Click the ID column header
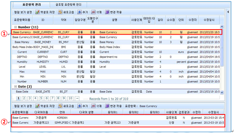Viewport: 234px width, 133px height. coord(43,20)
